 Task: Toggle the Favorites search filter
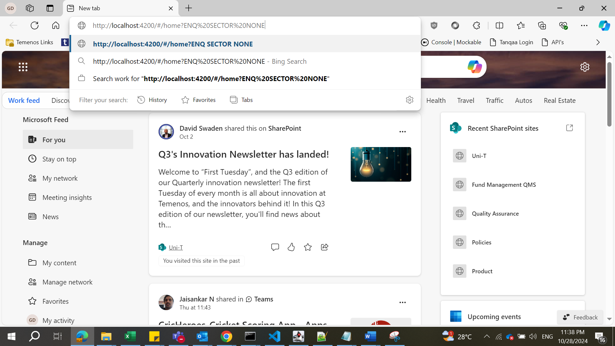[x=199, y=100]
